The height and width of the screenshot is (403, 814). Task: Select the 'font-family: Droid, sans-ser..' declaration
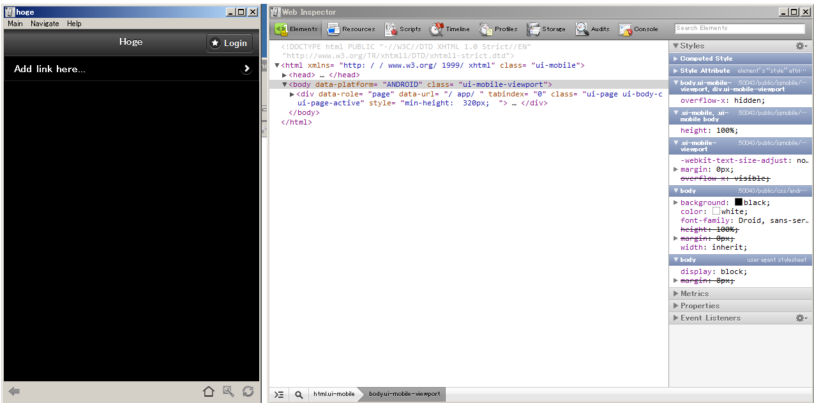pyautogui.click(x=745, y=220)
